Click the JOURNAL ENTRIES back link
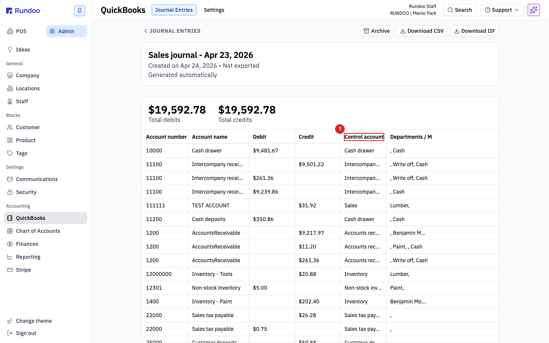549x343 pixels. 172,31
